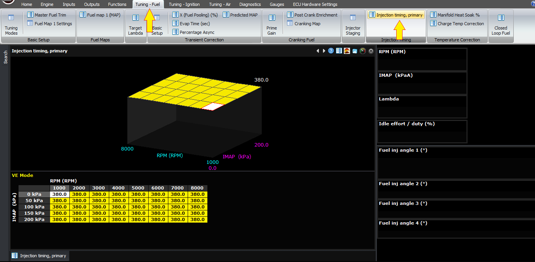Click the Fuel inj angle 1 (°) gauge
This screenshot has height=262, width=535.
[456, 163]
